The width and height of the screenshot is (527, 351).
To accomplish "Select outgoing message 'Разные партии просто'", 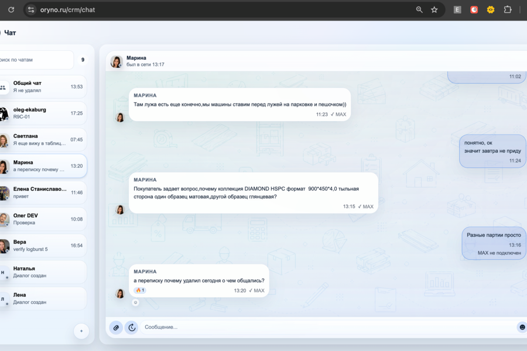I will pyautogui.click(x=494, y=243).
